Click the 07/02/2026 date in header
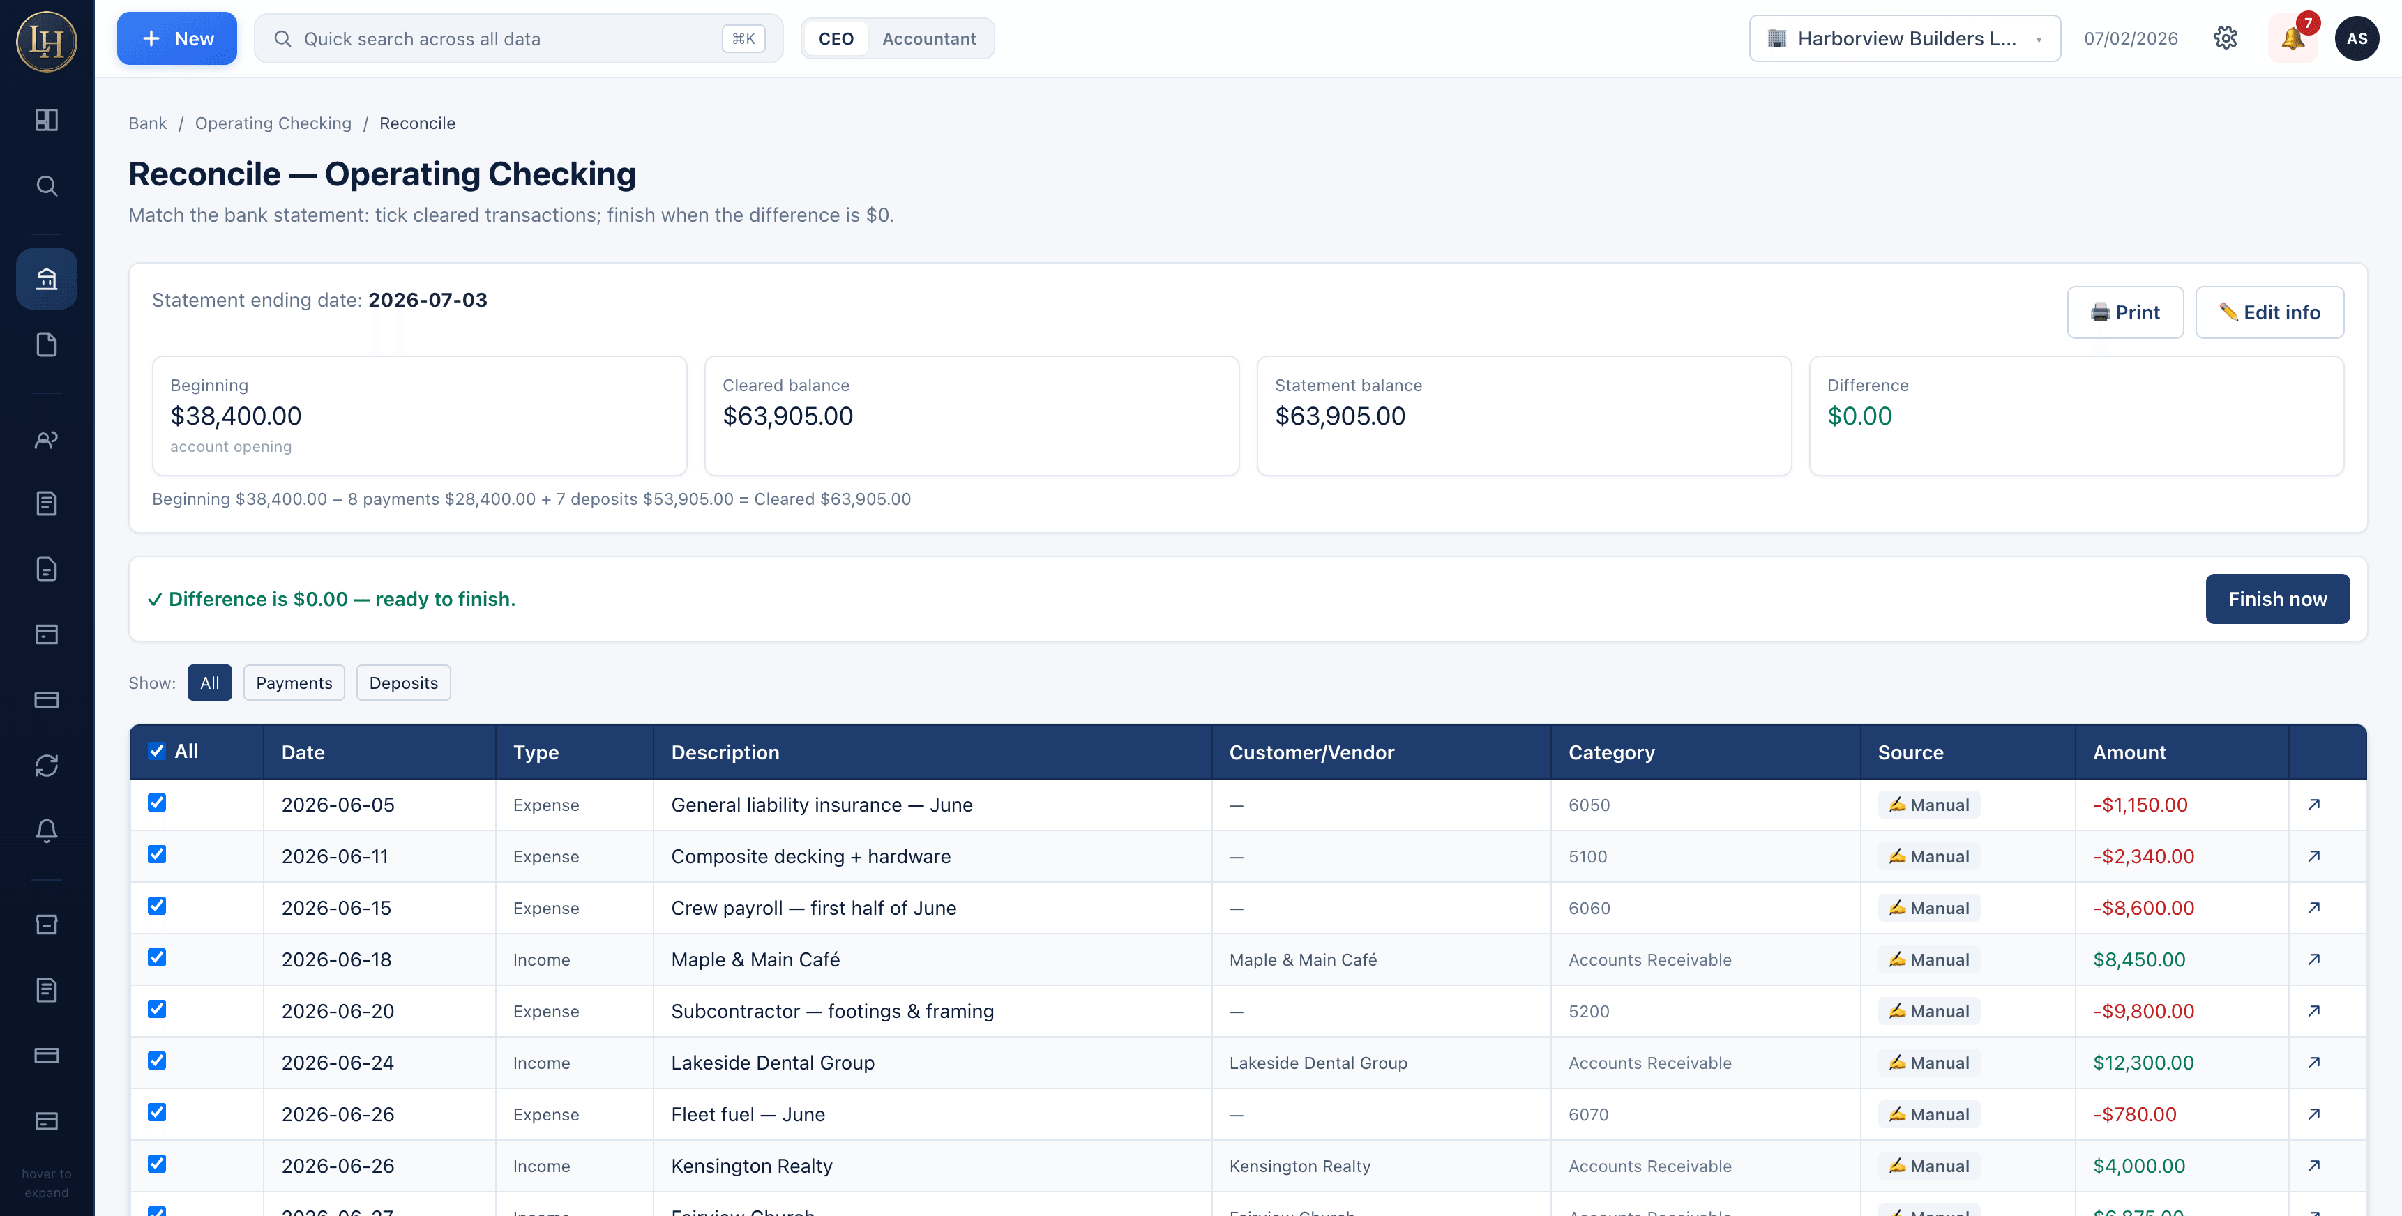Screen dimensions: 2402x1216 pyautogui.click(x=2131, y=38)
